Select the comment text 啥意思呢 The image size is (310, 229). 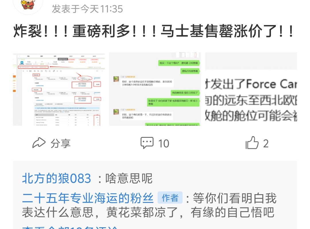point(129,178)
